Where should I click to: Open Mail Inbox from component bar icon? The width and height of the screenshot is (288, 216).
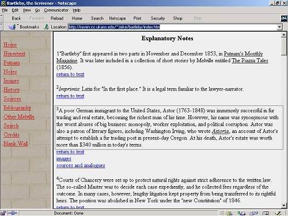pos(241,213)
